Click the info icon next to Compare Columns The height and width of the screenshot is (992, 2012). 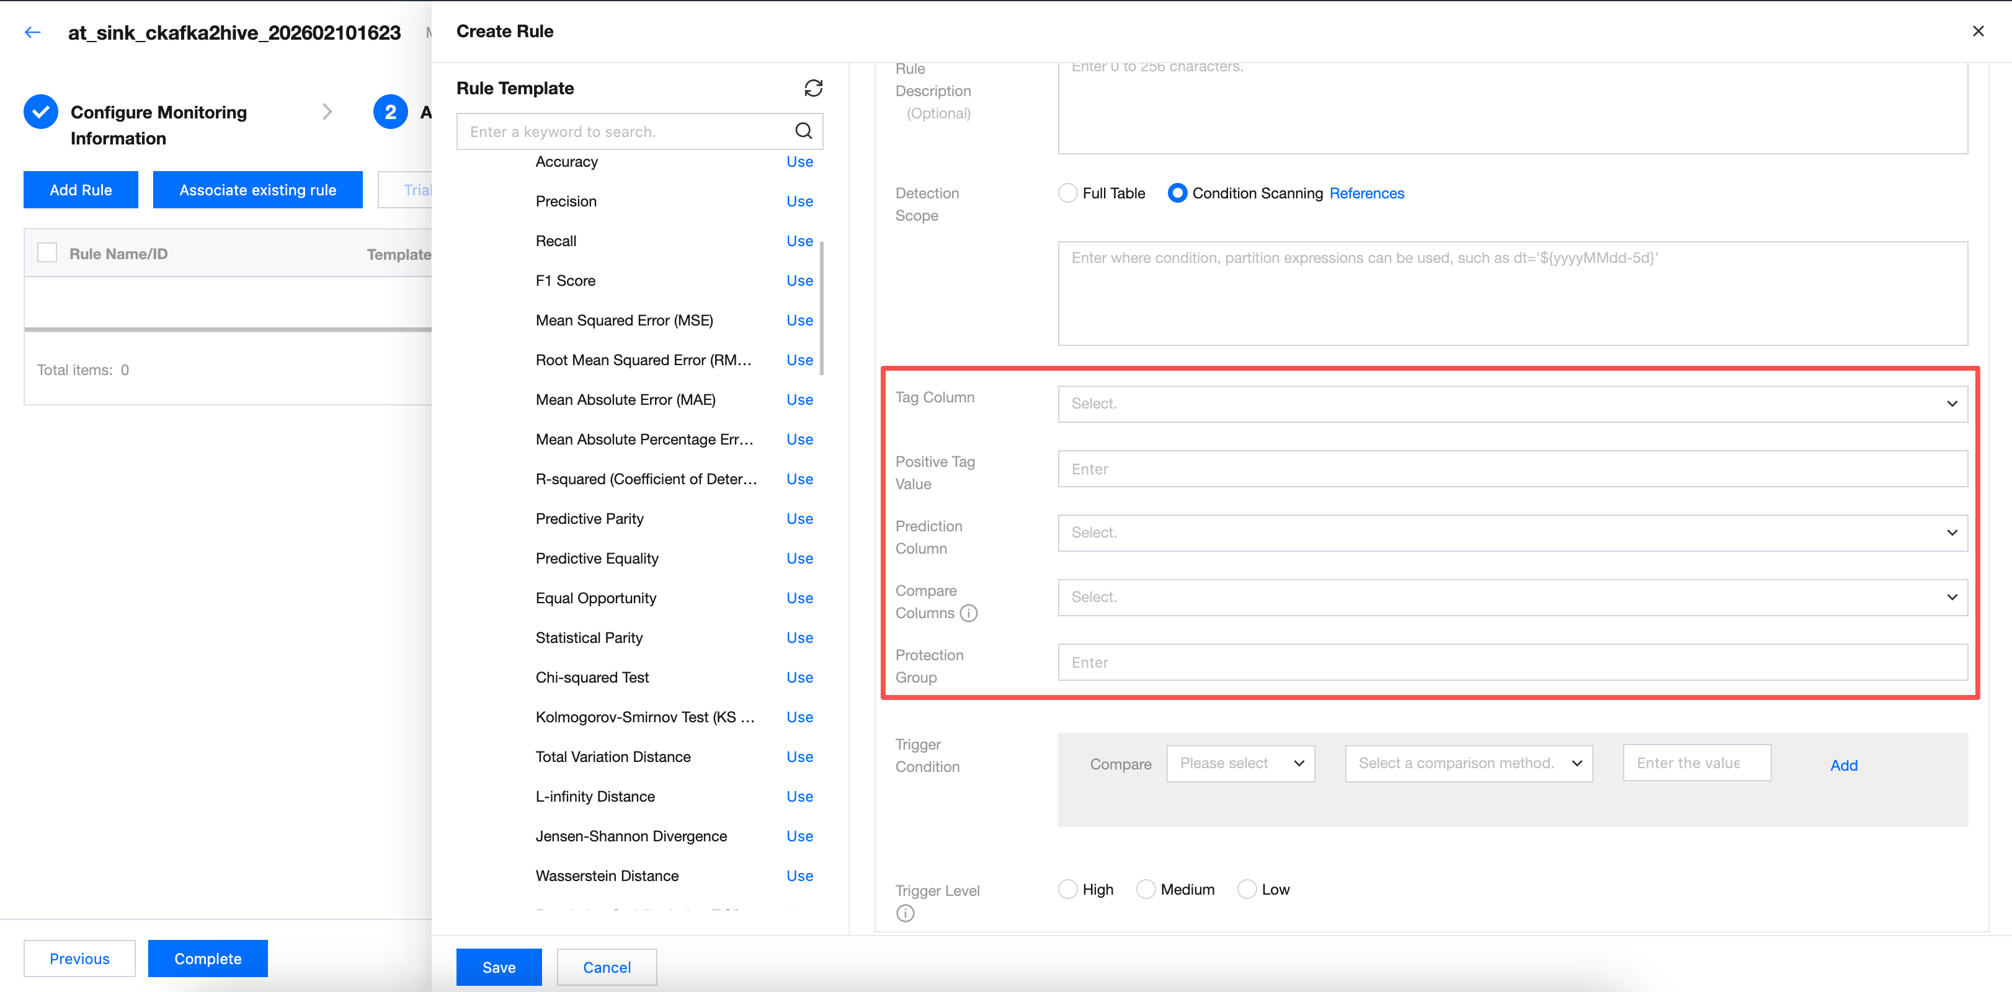click(x=969, y=613)
